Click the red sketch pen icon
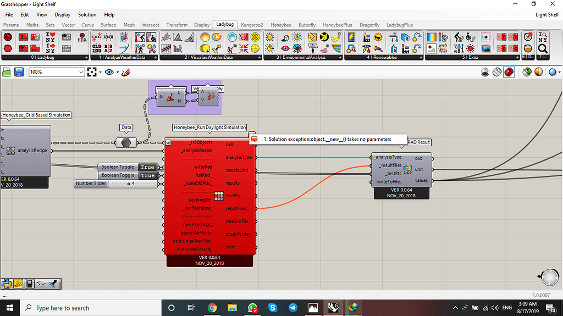The width and height of the screenshot is (563, 316). tap(126, 72)
